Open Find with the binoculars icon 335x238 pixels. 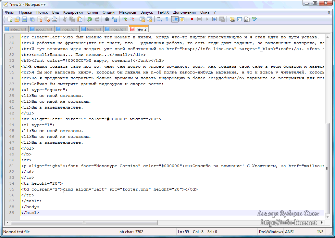[107, 20]
